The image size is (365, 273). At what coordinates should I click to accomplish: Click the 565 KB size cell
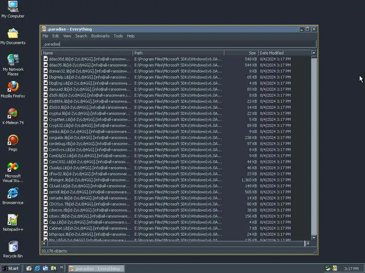pos(251,192)
